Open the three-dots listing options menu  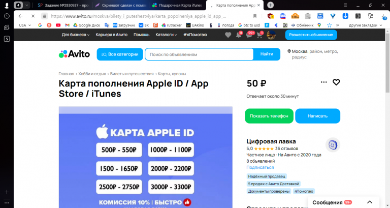[x=323, y=82]
